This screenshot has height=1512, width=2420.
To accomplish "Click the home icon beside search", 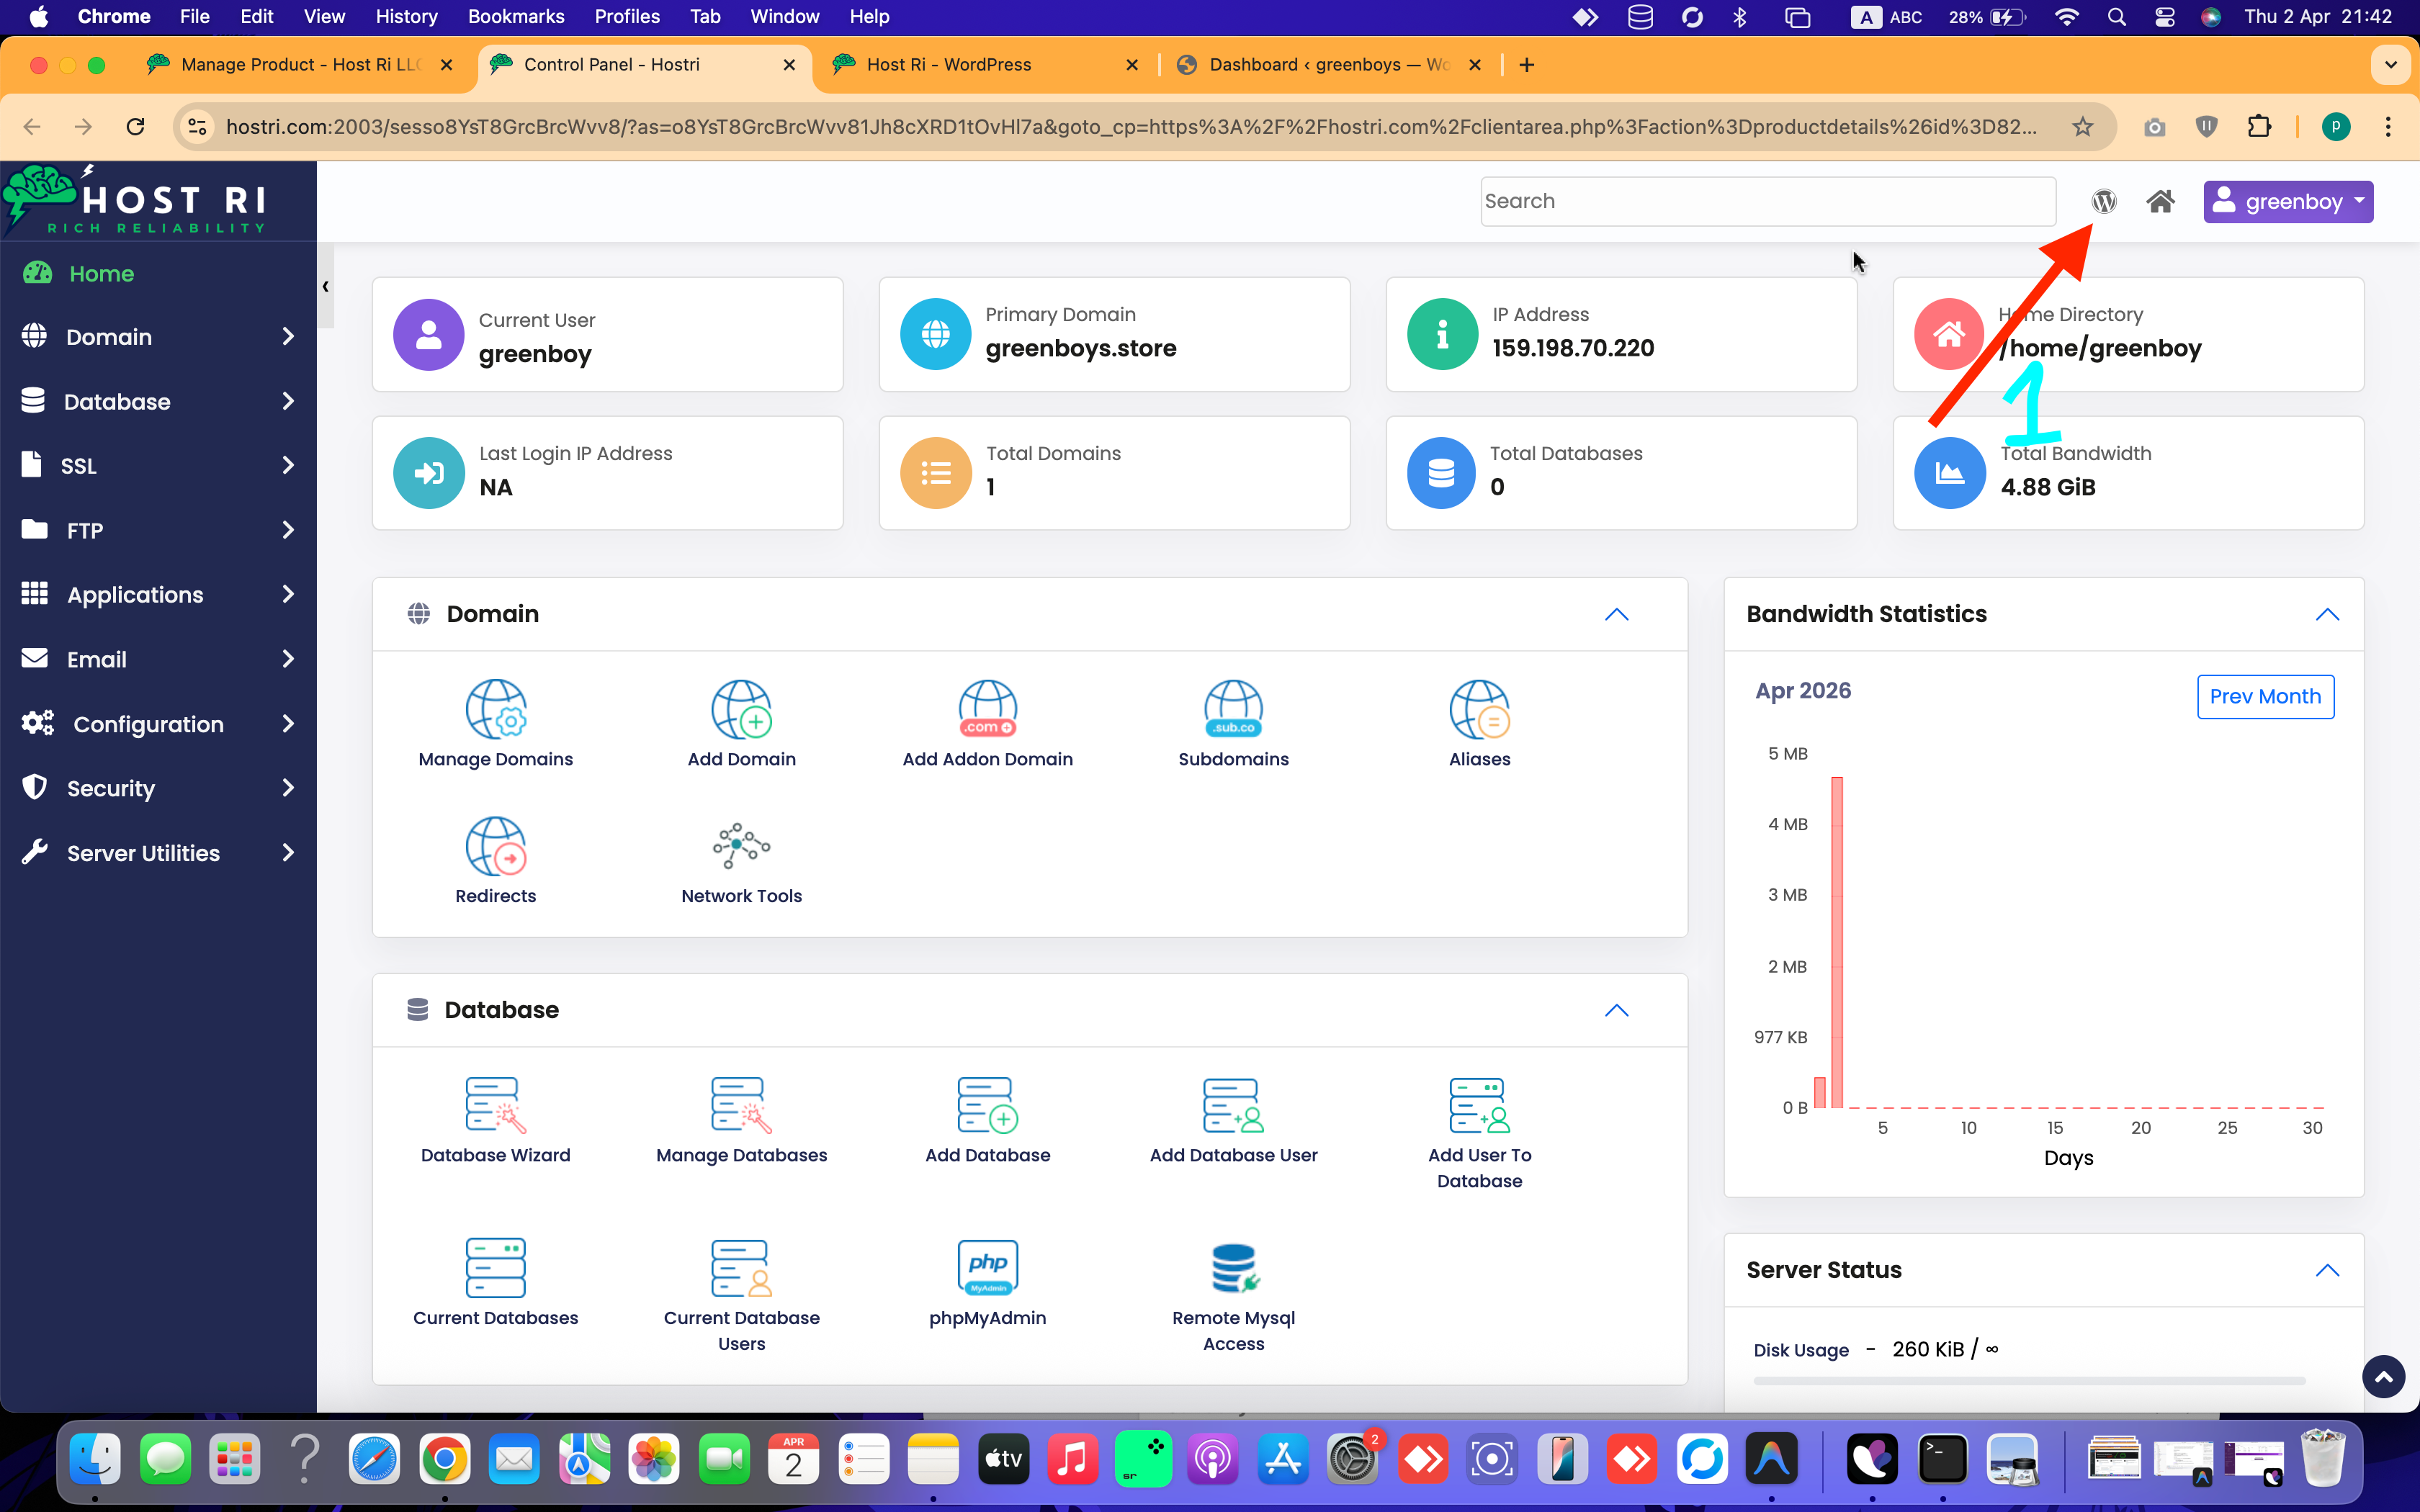I will [x=2160, y=201].
